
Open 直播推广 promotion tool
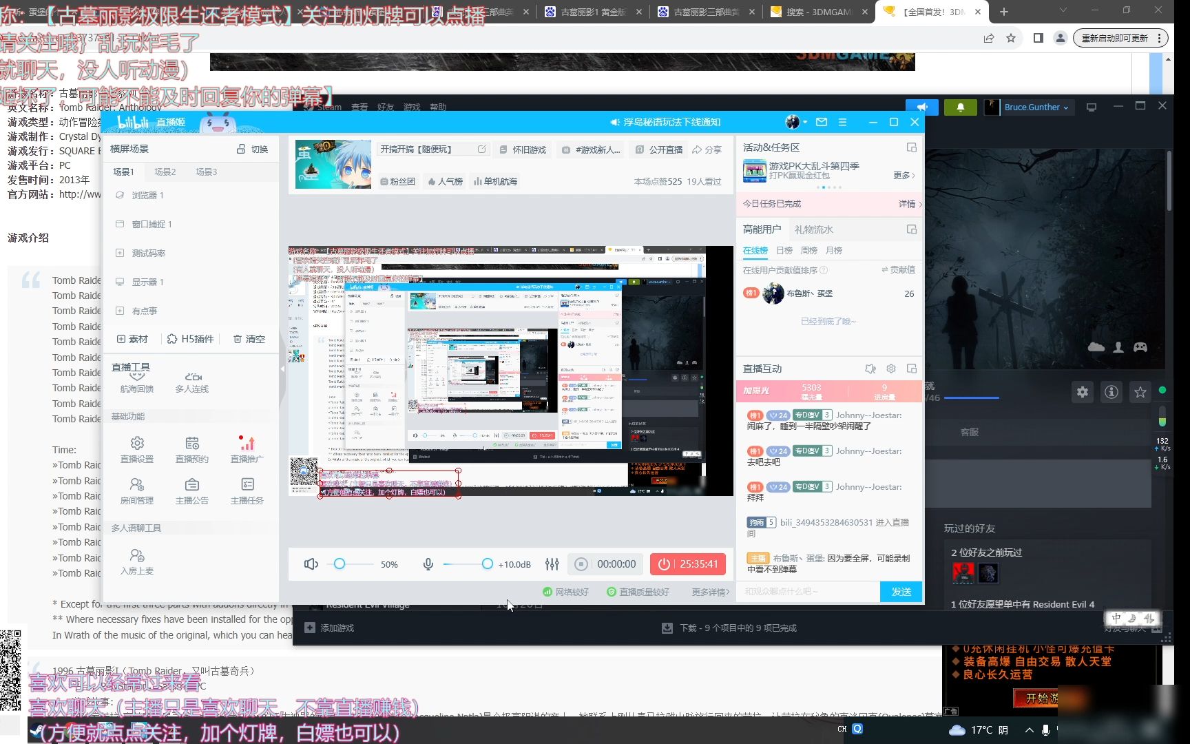247,449
